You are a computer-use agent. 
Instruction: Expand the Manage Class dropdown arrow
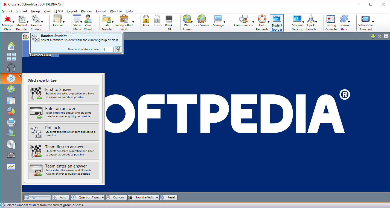click(13, 22)
